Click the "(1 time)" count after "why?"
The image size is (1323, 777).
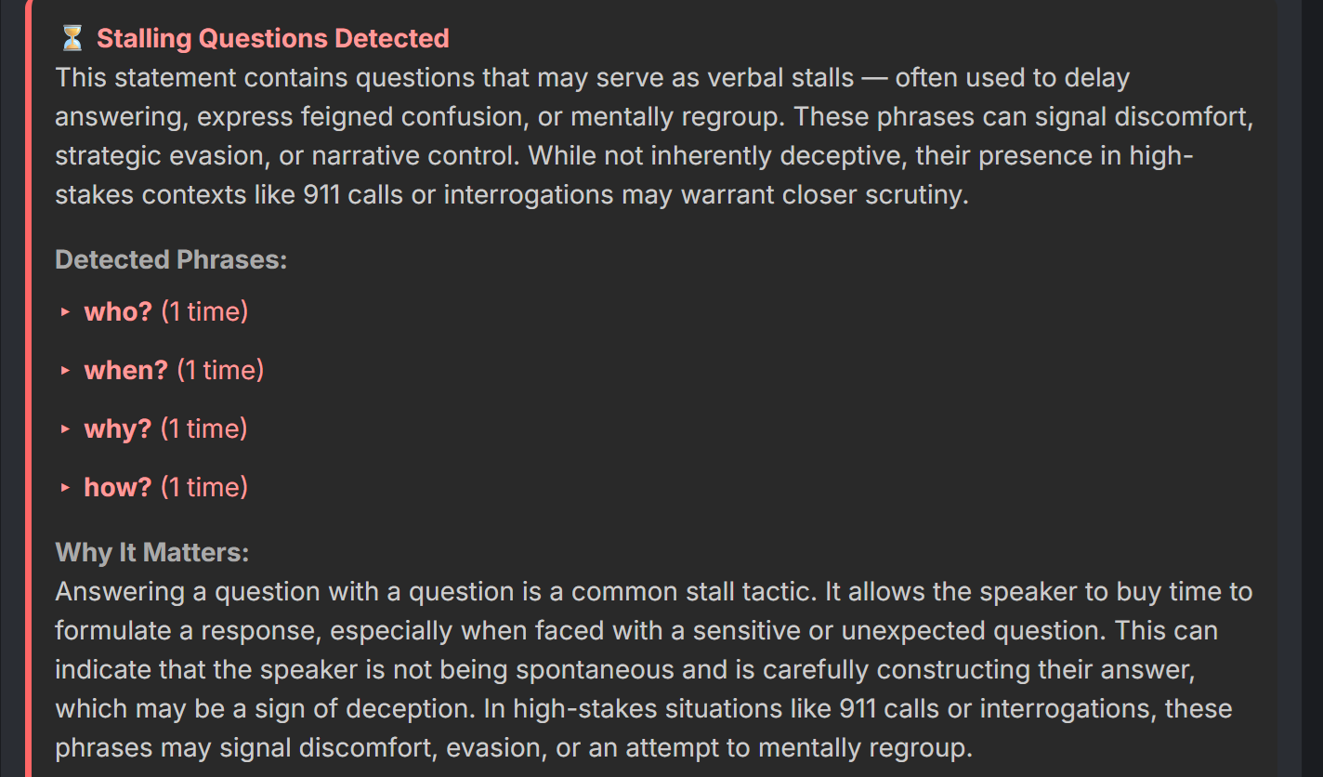coord(203,428)
